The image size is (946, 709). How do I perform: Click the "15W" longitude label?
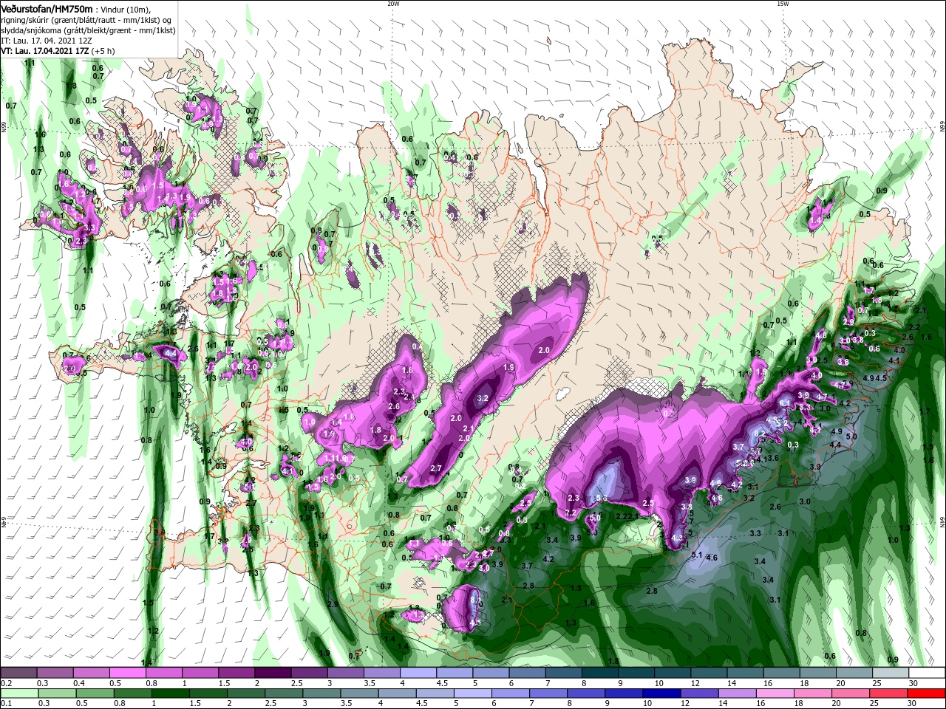[x=783, y=4]
